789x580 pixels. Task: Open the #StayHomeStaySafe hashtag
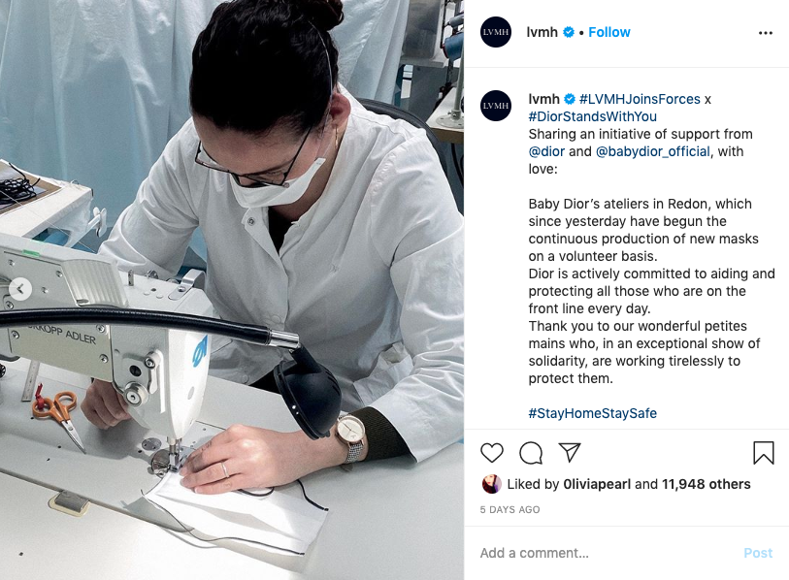tap(592, 413)
